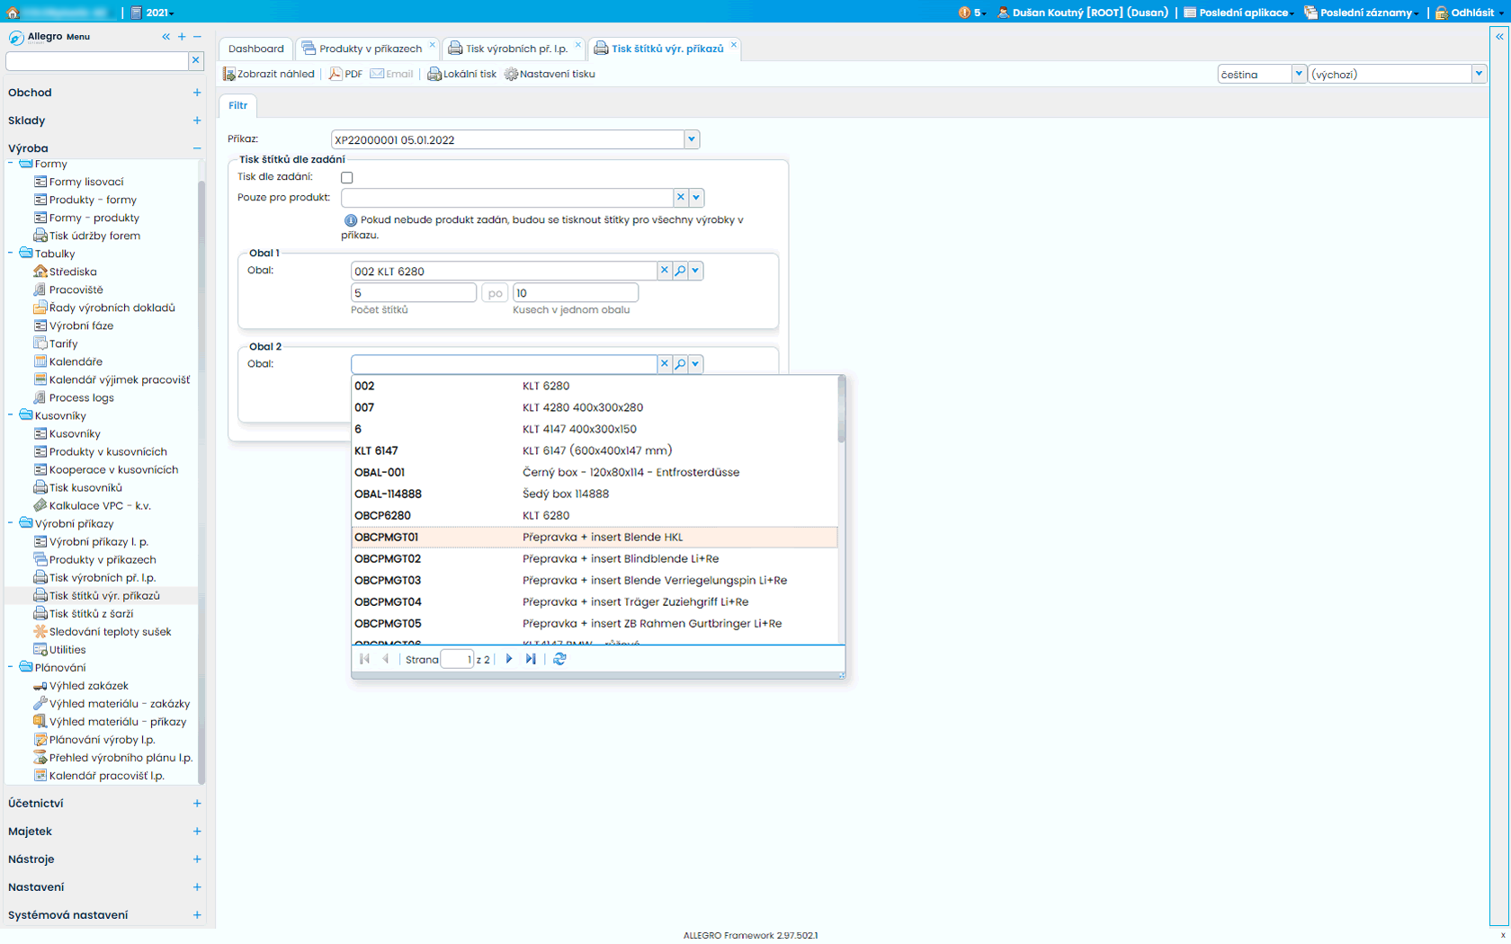This screenshot has height=944, width=1511.
Task: Open Nastavení tisku print settings
Action: [511, 74]
